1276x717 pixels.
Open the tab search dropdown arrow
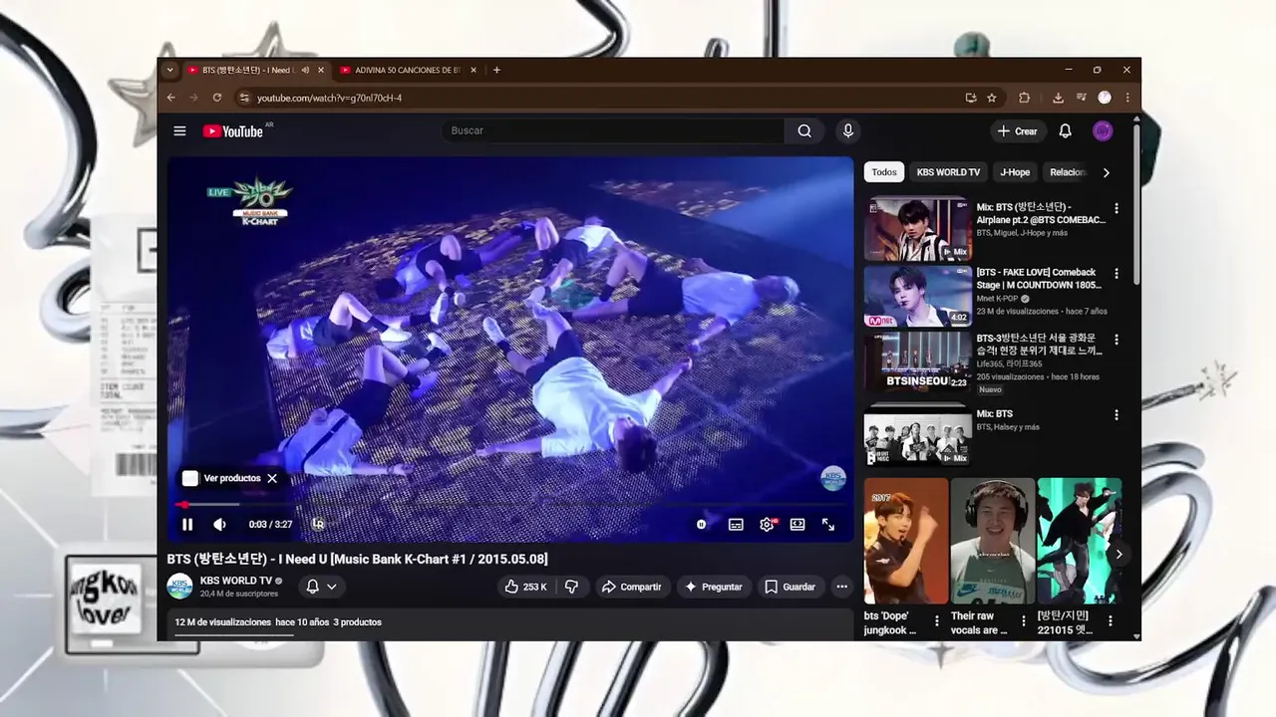click(x=170, y=70)
